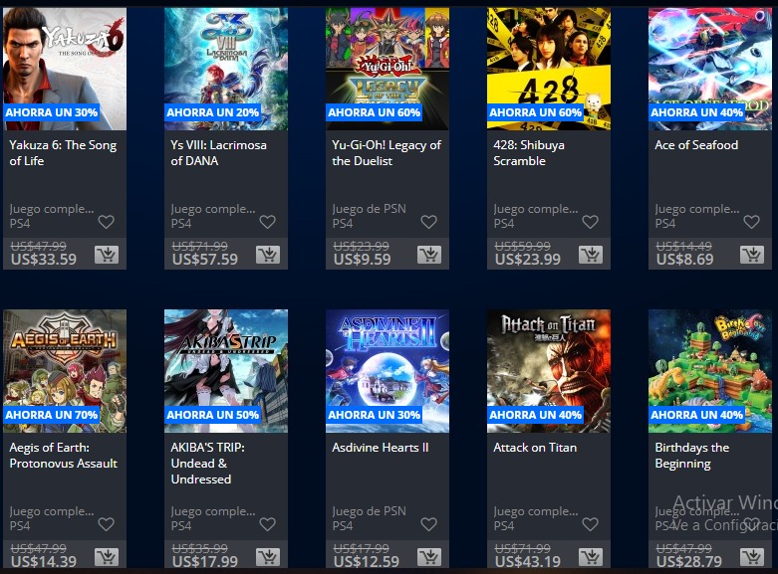778x574 pixels.
Task: Add Ace of Seafood to cart
Action: click(x=752, y=255)
